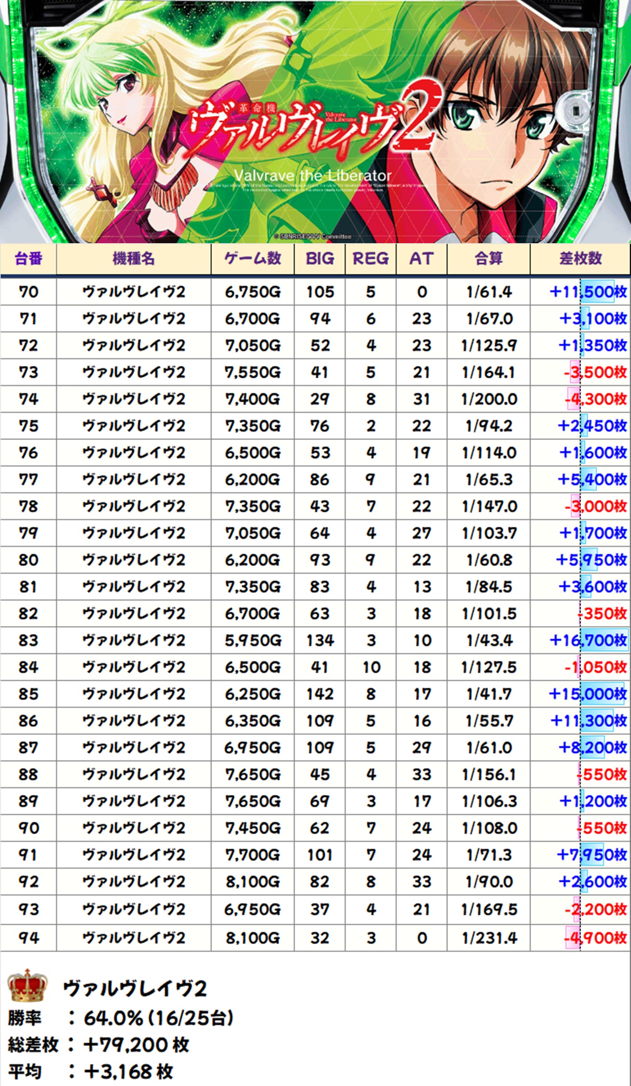Click the red crown icon

pyautogui.click(x=27, y=985)
